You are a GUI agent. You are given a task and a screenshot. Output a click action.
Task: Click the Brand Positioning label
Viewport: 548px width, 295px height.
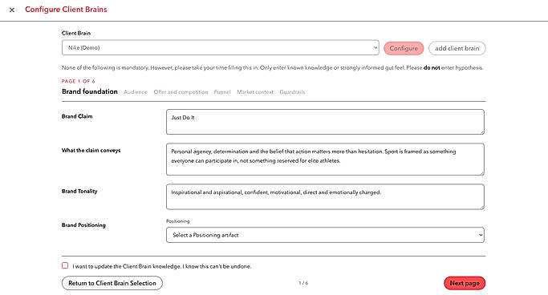tap(83, 225)
